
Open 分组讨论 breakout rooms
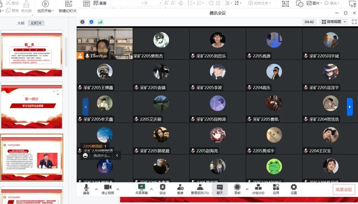pyautogui.click(x=258, y=189)
